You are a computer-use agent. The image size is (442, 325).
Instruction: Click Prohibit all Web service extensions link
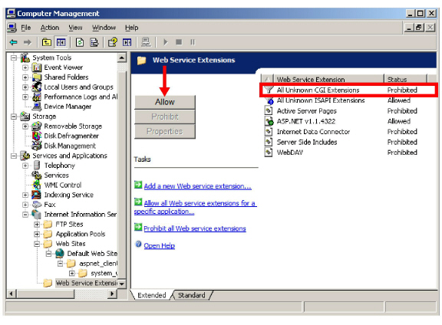tap(195, 228)
